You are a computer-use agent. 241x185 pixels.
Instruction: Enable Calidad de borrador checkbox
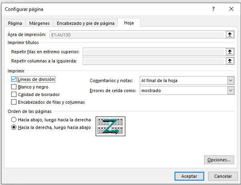[14, 95]
